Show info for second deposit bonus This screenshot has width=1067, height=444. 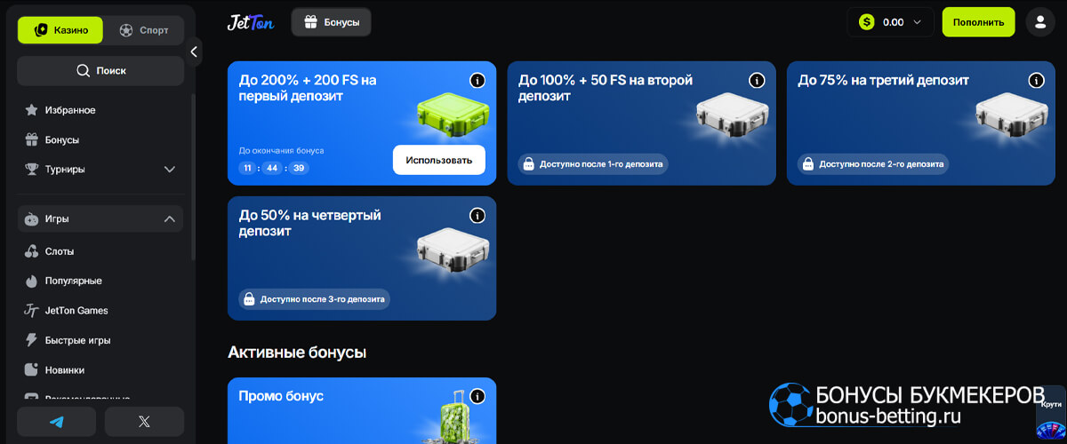coord(757,81)
